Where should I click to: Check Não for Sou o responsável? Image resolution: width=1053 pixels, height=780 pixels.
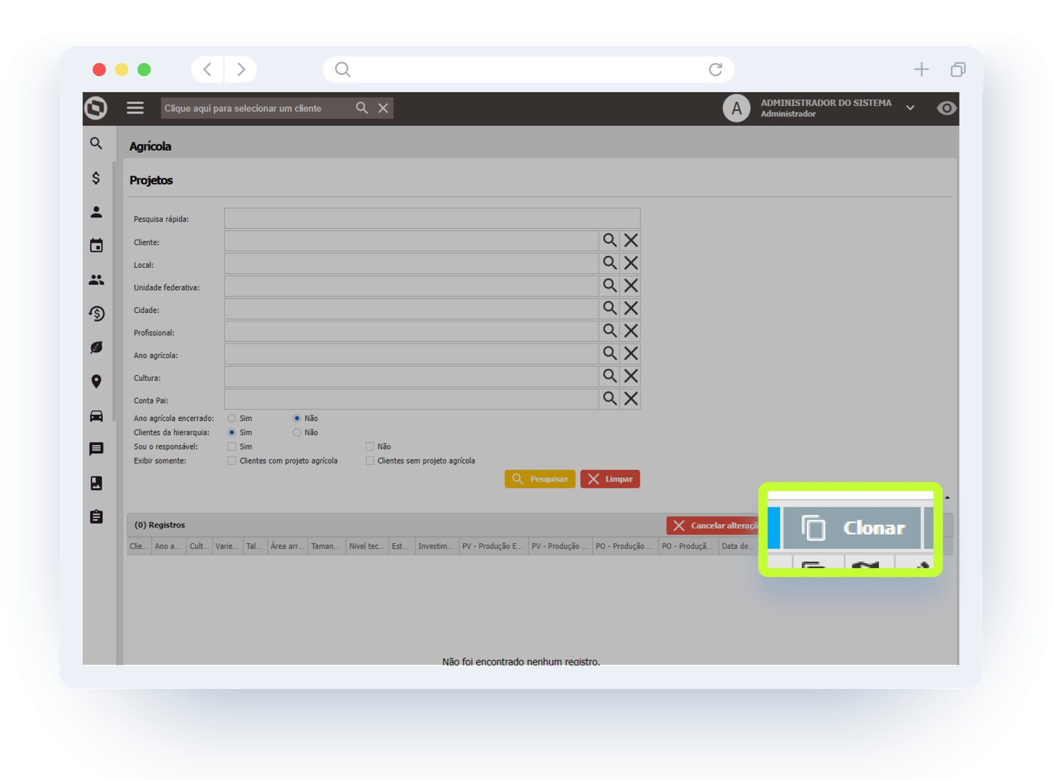(370, 447)
